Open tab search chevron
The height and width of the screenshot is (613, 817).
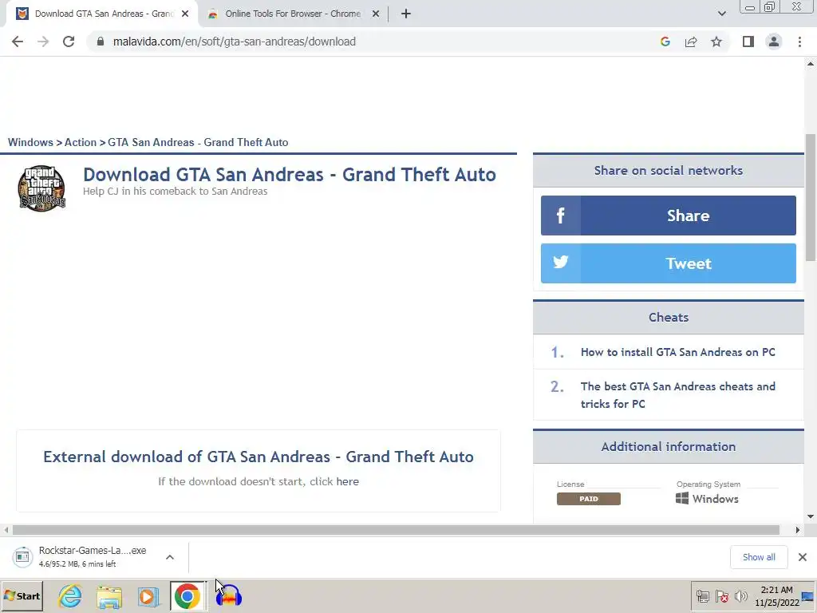pyautogui.click(x=721, y=14)
